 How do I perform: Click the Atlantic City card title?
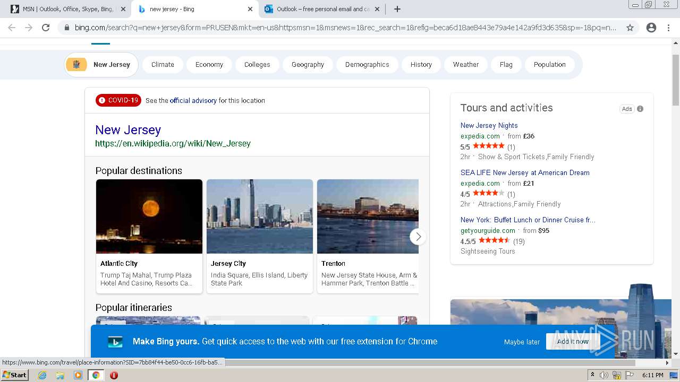[x=119, y=264]
